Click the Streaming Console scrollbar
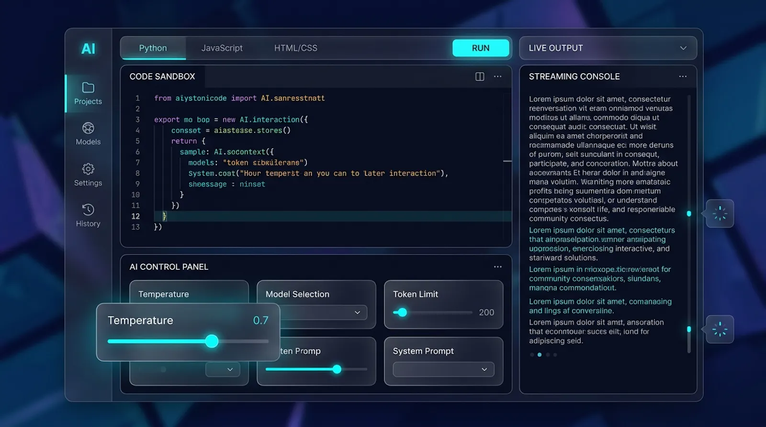766x427 pixels. pos(689,224)
